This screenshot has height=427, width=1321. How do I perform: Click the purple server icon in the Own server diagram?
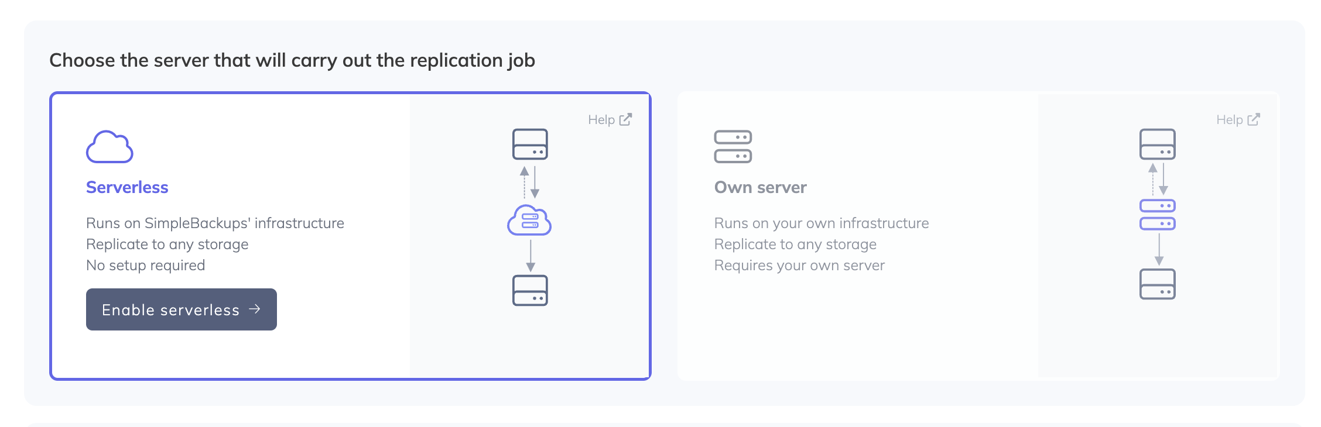[x=1157, y=215]
